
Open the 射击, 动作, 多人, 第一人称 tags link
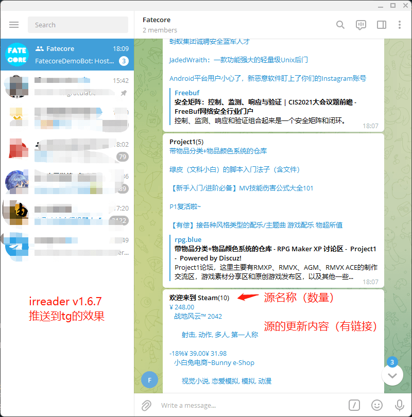point(220,335)
